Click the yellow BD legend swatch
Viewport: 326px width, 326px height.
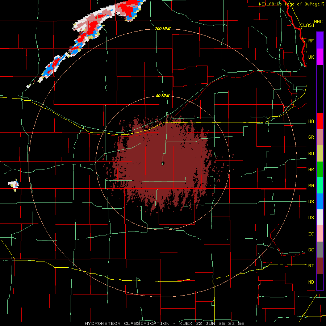[320, 154]
